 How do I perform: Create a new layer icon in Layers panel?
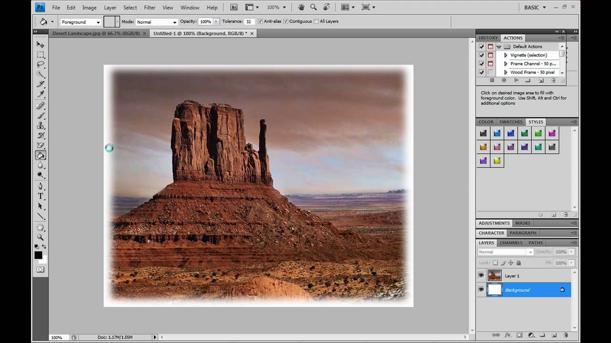pyautogui.click(x=554, y=335)
